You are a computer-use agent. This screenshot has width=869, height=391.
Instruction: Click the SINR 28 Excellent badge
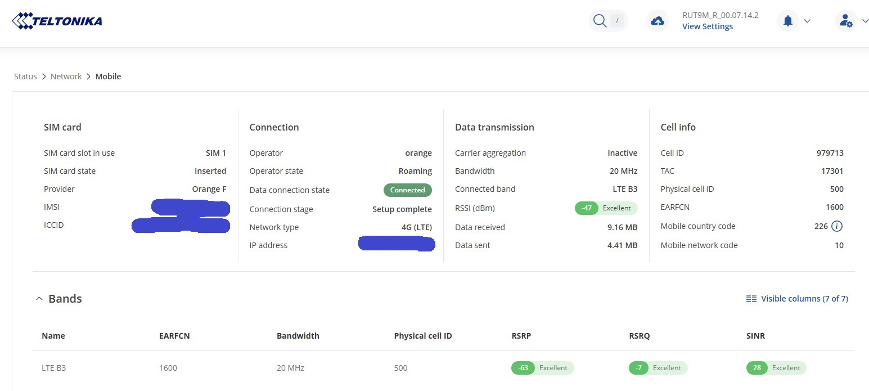776,368
